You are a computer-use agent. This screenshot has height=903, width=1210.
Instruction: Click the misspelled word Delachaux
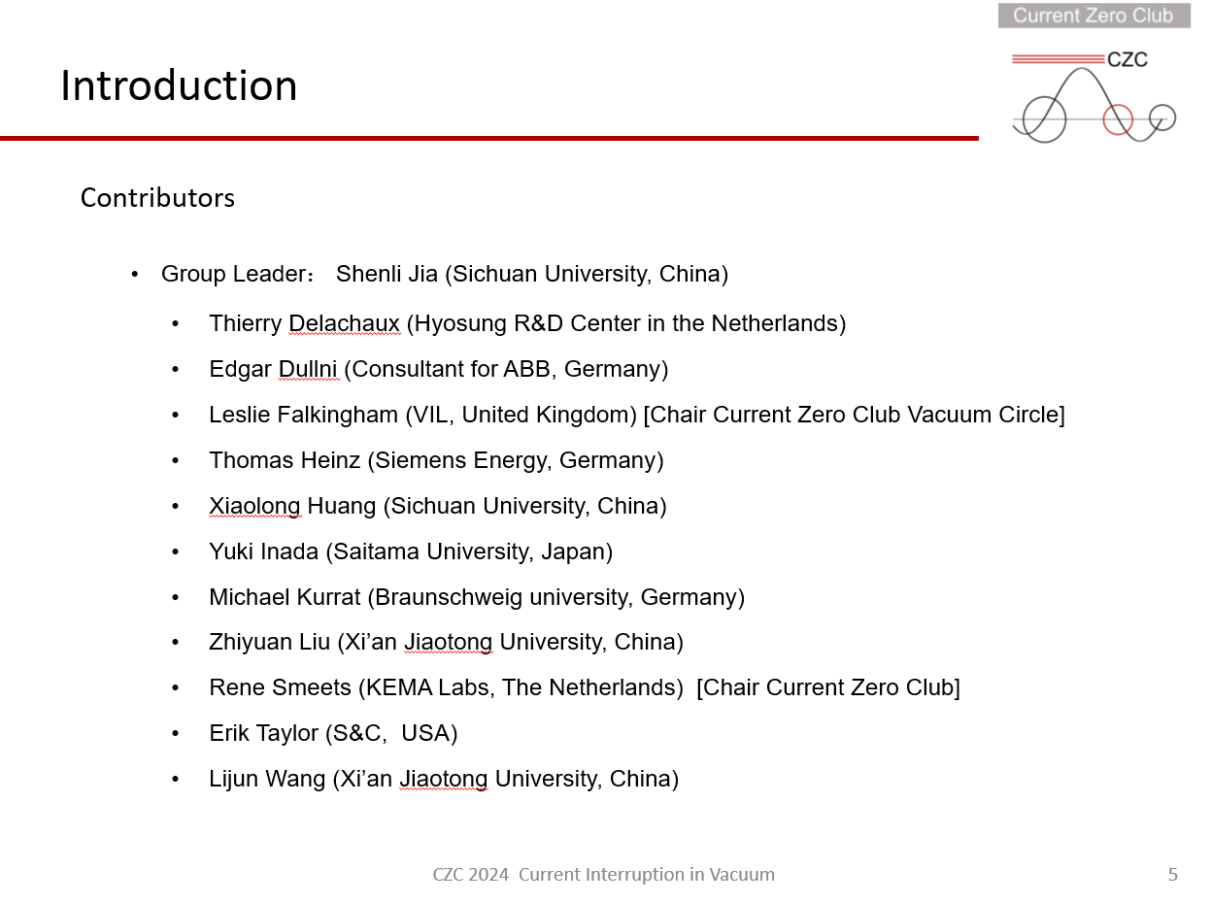click(344, 323)
